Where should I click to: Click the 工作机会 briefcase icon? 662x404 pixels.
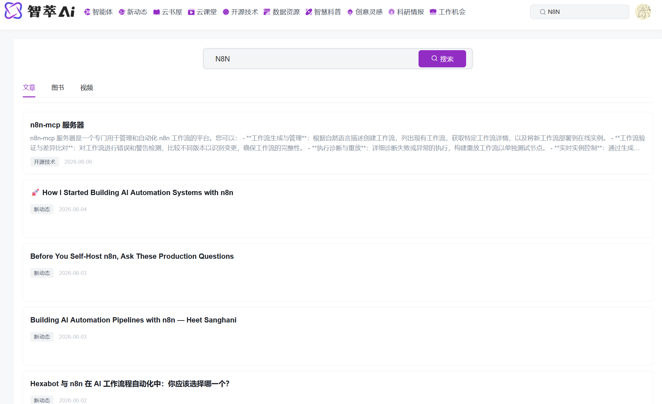[x=433, y=12]
